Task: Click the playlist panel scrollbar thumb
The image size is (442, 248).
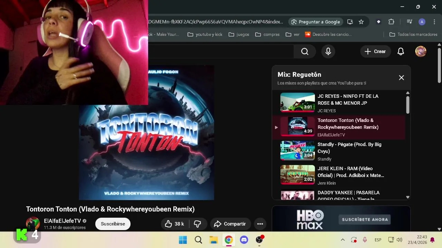Action: [408, 105]
